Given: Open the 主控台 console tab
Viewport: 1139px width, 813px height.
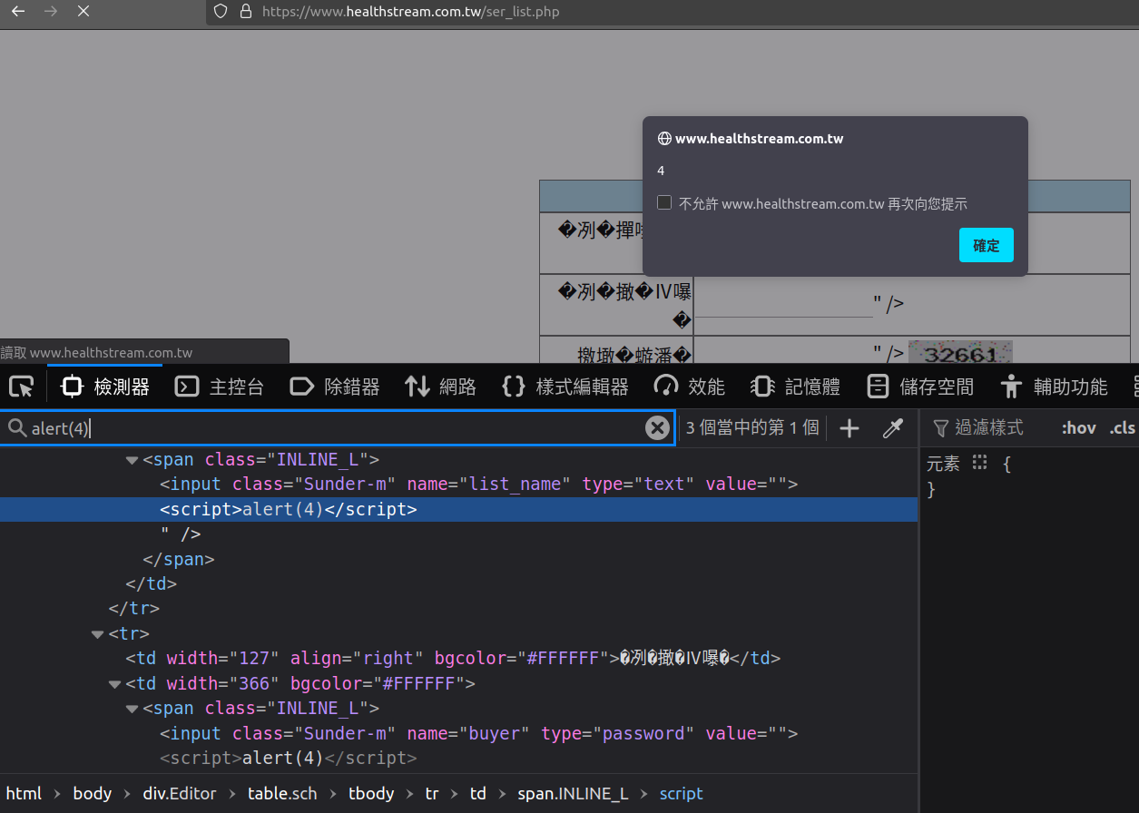Looking at the screenshot, I should point(220,387).
